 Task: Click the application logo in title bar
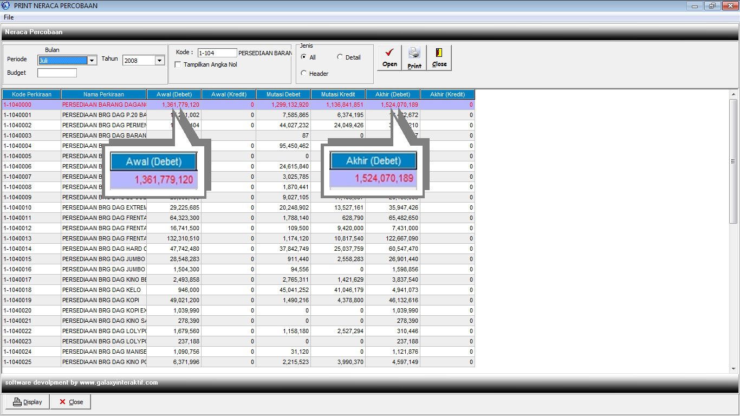pyautogui.click(x=6, y=5)
